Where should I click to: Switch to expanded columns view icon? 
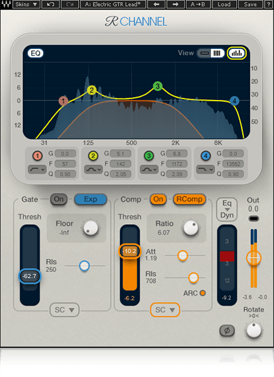click(x=217, y=53)
